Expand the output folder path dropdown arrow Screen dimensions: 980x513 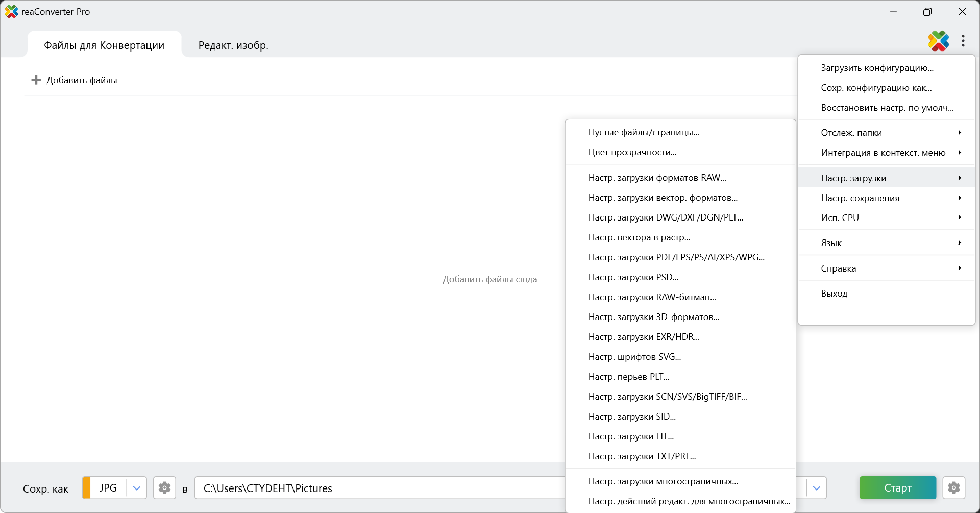(817, 488)
